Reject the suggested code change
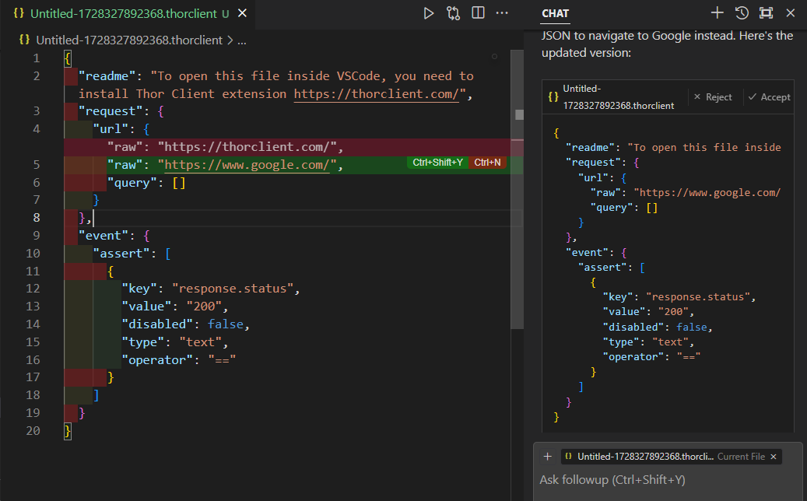The image size is (807, 501). tap(713, 97)
